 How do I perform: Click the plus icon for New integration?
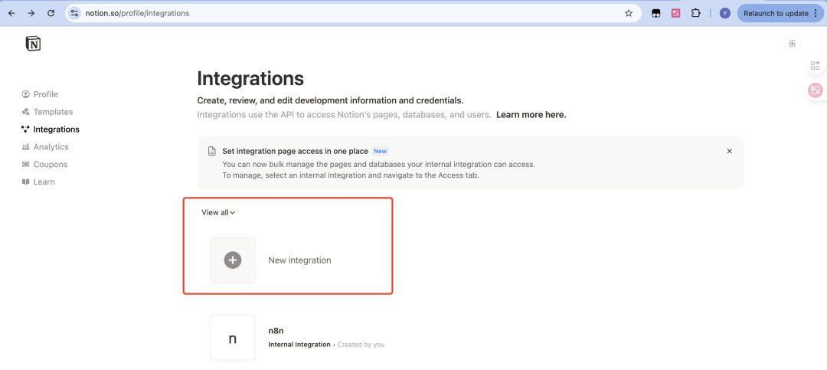point(233,260)
